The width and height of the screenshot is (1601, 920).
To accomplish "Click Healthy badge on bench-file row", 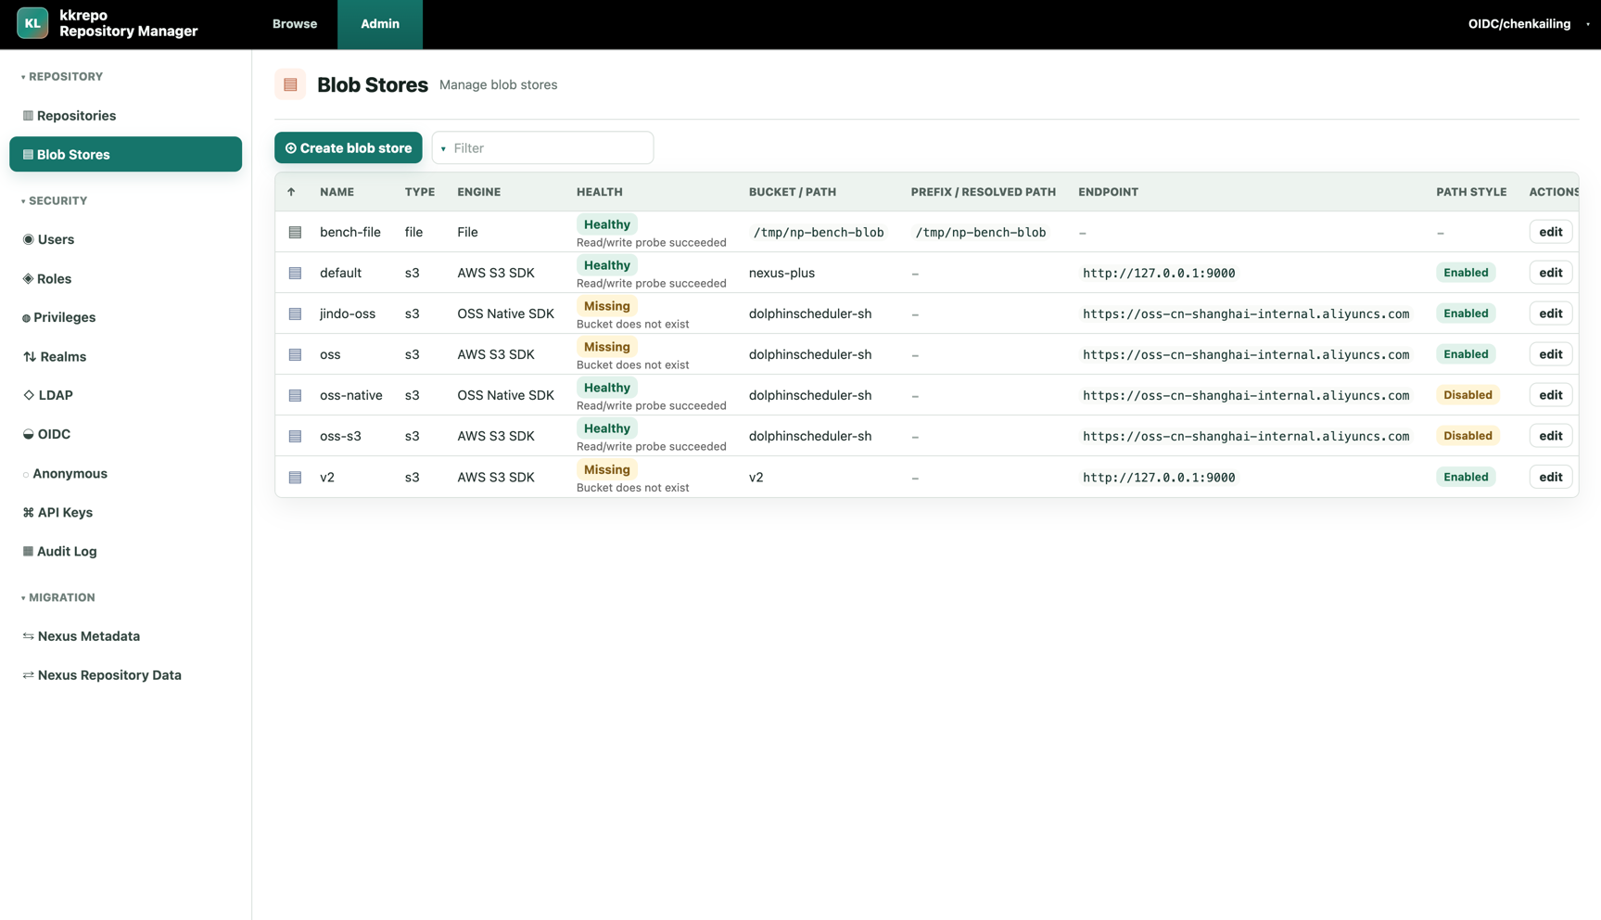I will 607,224.
